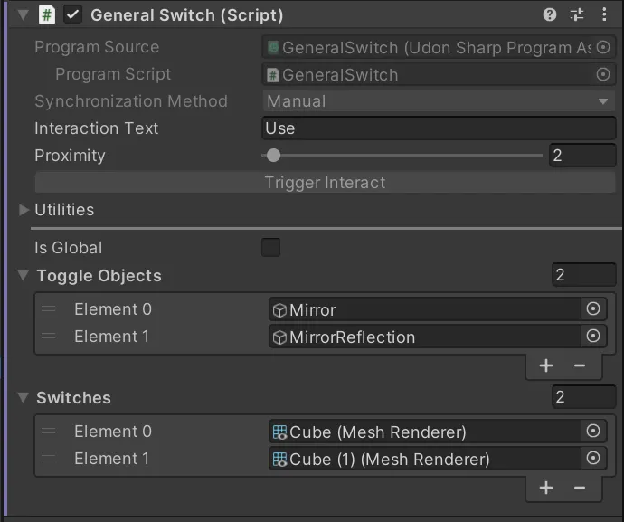Open the Synchronization Method dropdown
The height and width of the screenshot is (522, 624).
(x=439, y=101)
